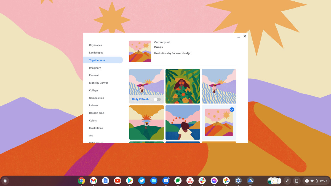The image size is (331, 186).
Task: Switch to the Landscapes category
Action: click(96, 53)
